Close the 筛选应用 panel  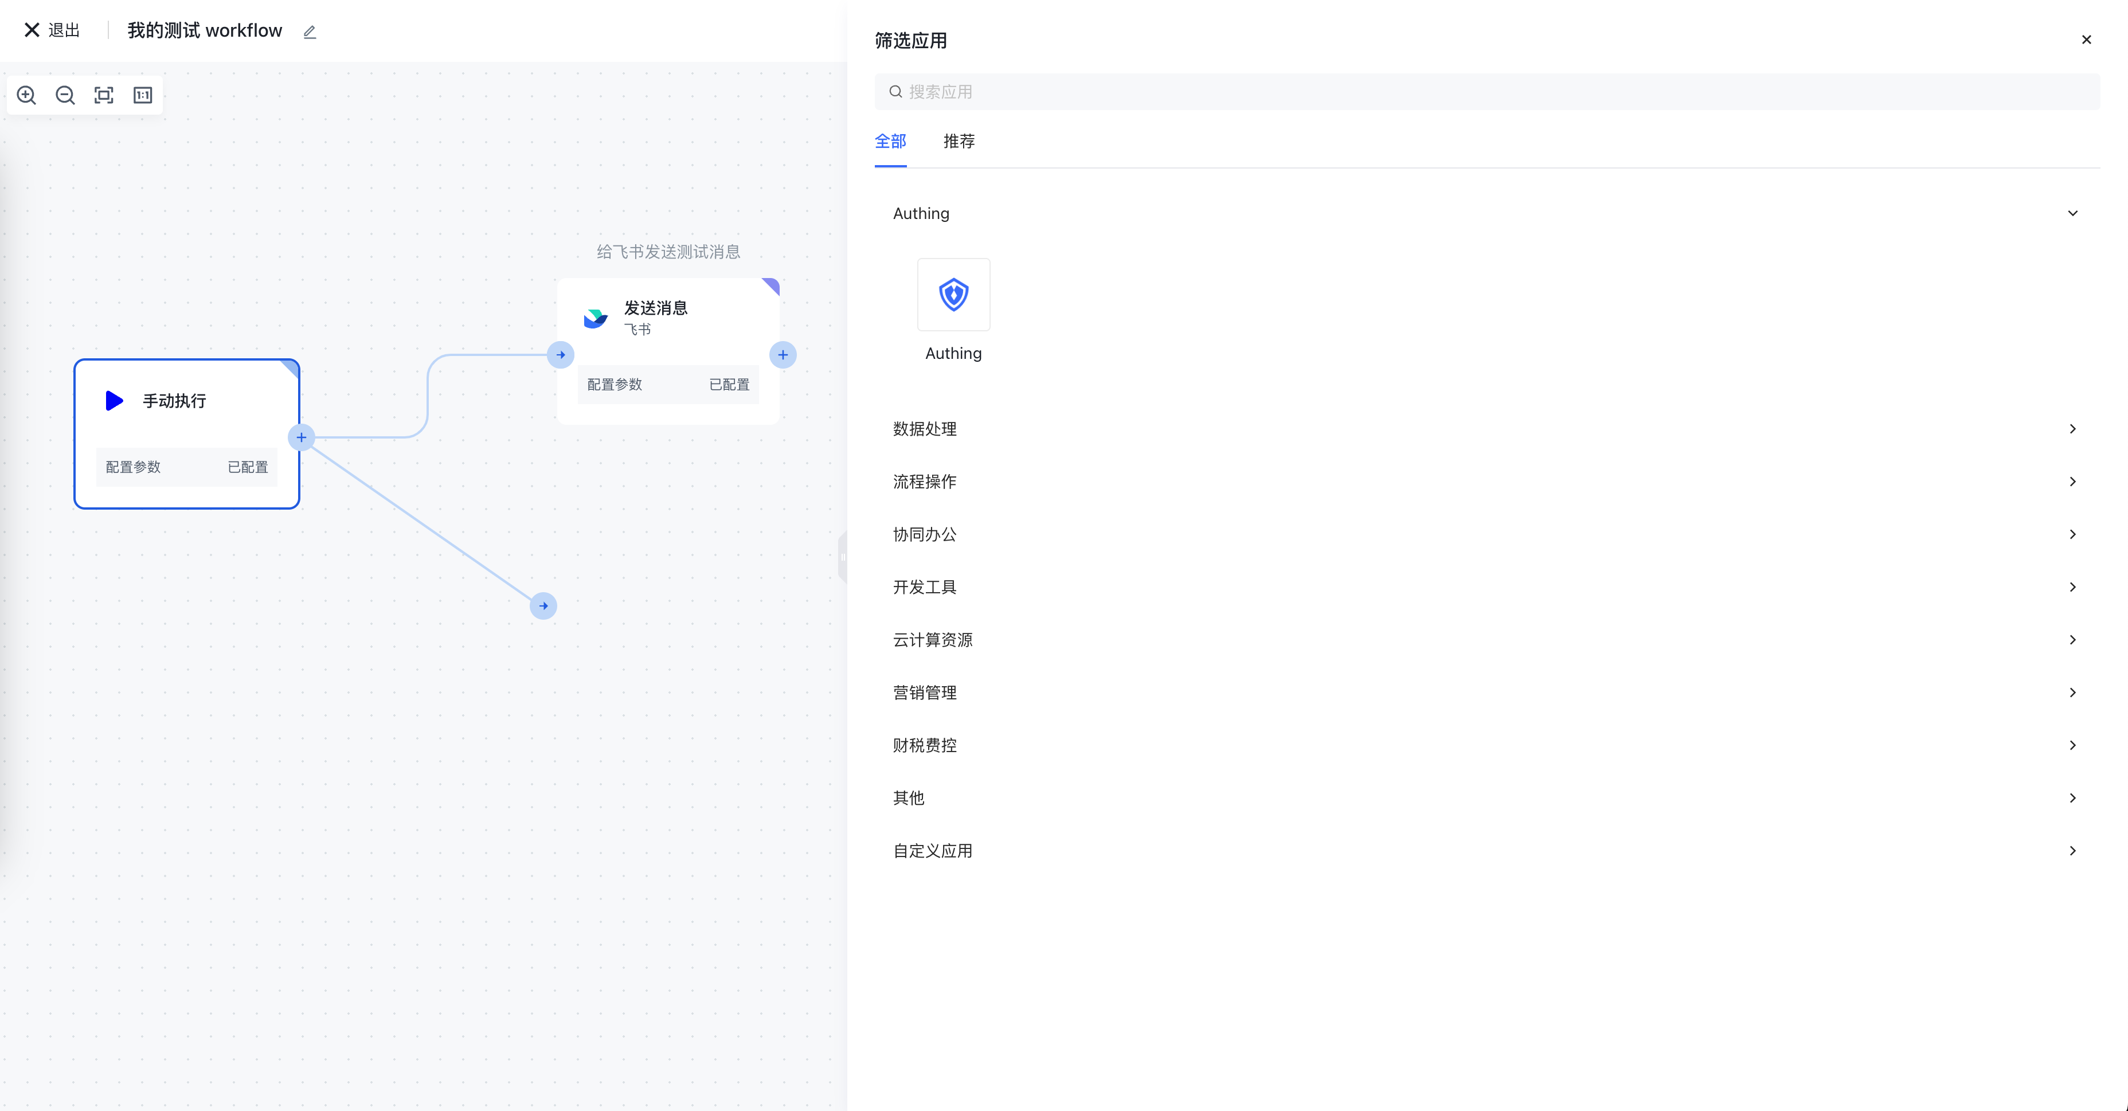pos(2086,40)
